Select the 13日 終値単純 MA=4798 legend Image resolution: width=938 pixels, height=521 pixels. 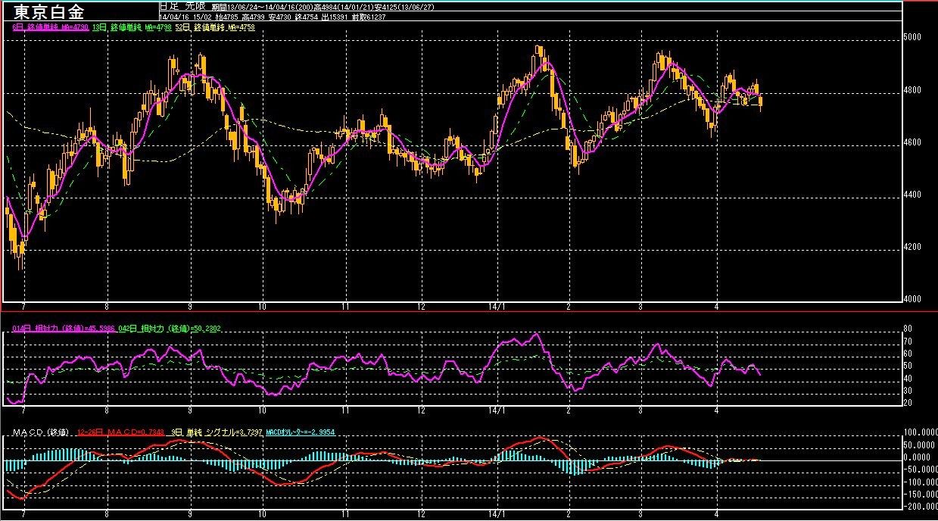132,27
